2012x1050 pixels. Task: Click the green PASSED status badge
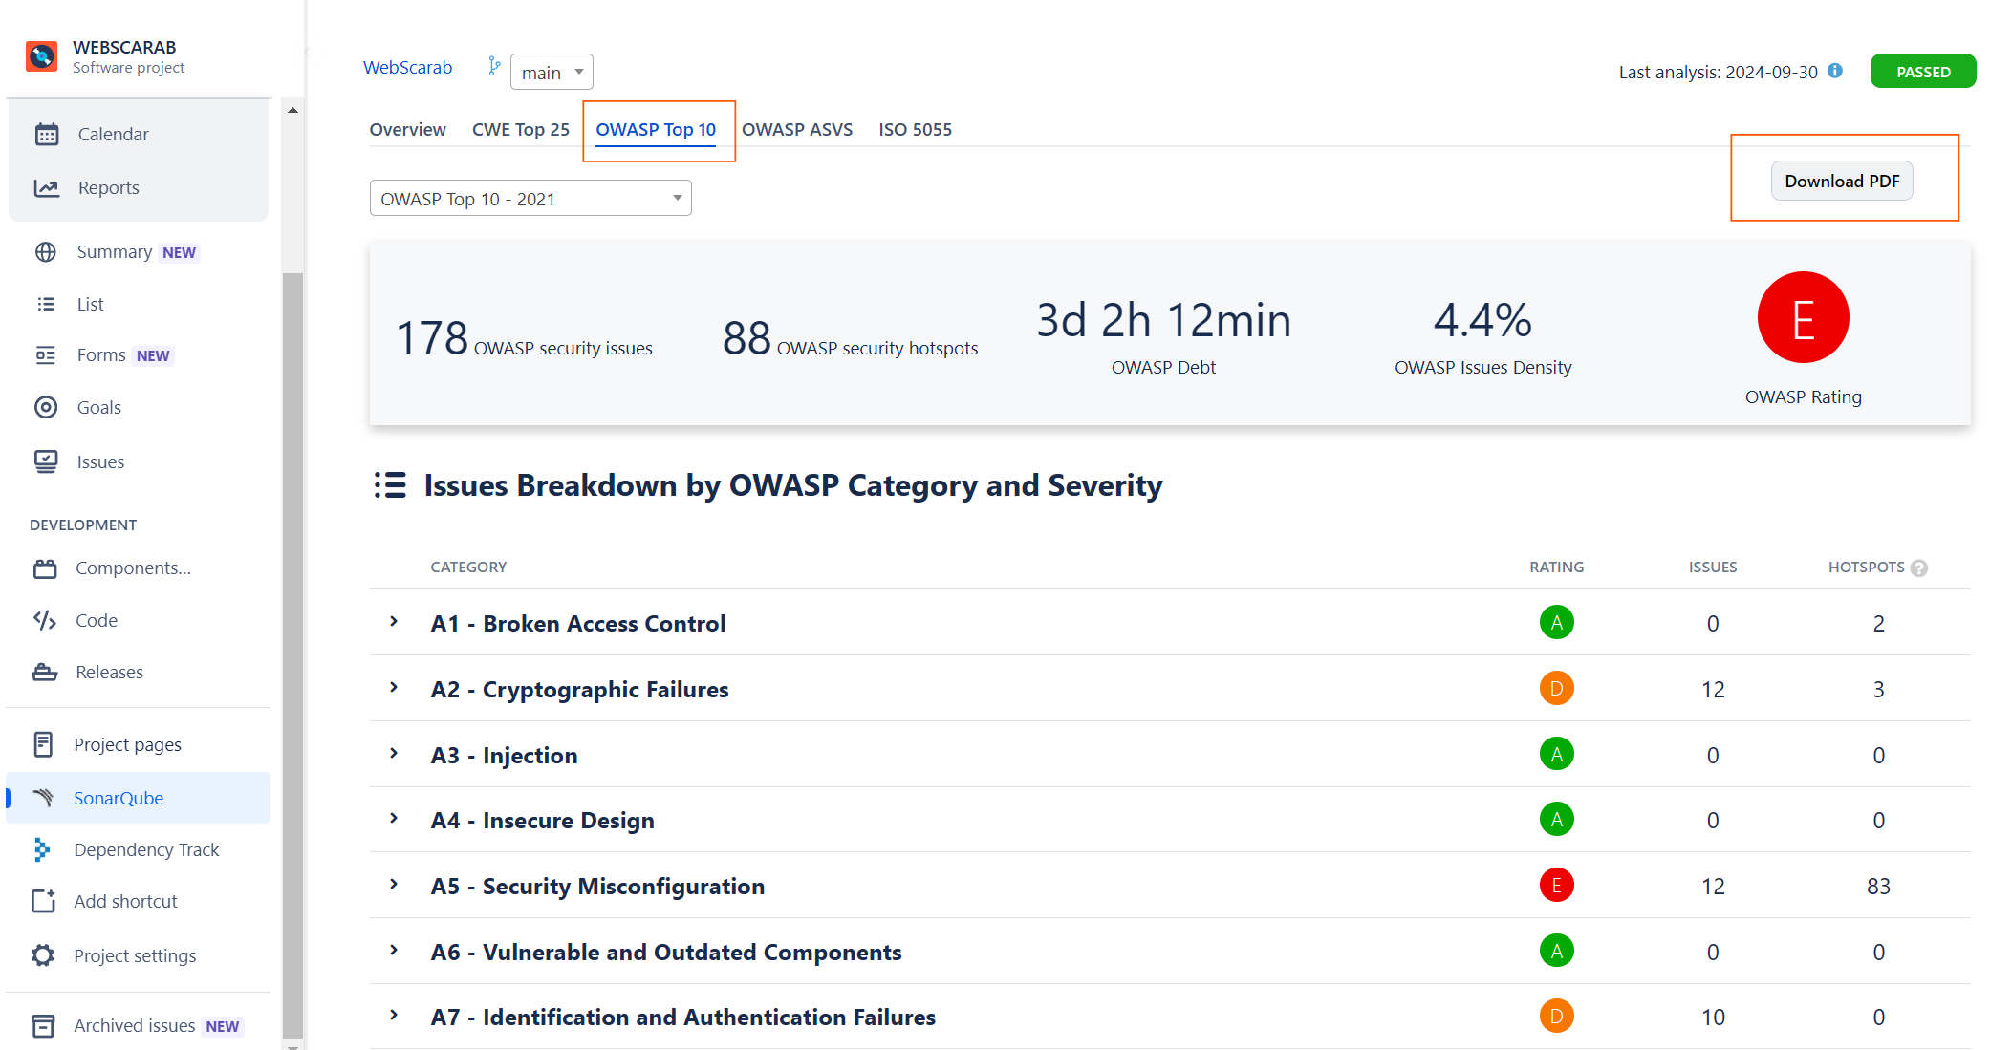pyautogui.click(x=1923, y=72)
